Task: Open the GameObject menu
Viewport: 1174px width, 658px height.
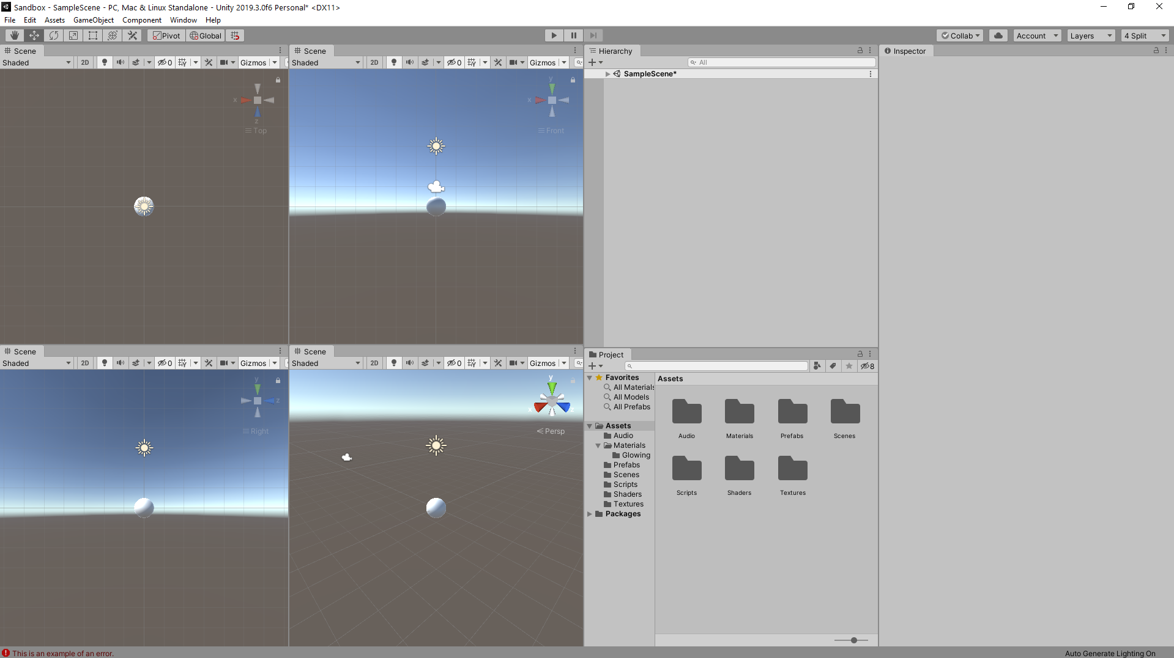Action: [x=93, y=20]
